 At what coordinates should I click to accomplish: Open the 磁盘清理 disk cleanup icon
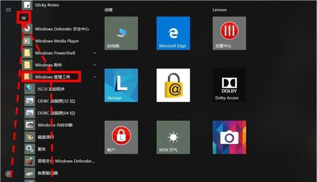30,137
